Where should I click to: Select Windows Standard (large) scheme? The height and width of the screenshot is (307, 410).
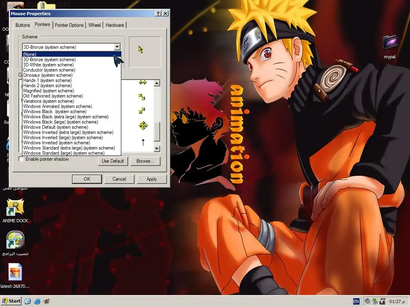tap(72, 153)
